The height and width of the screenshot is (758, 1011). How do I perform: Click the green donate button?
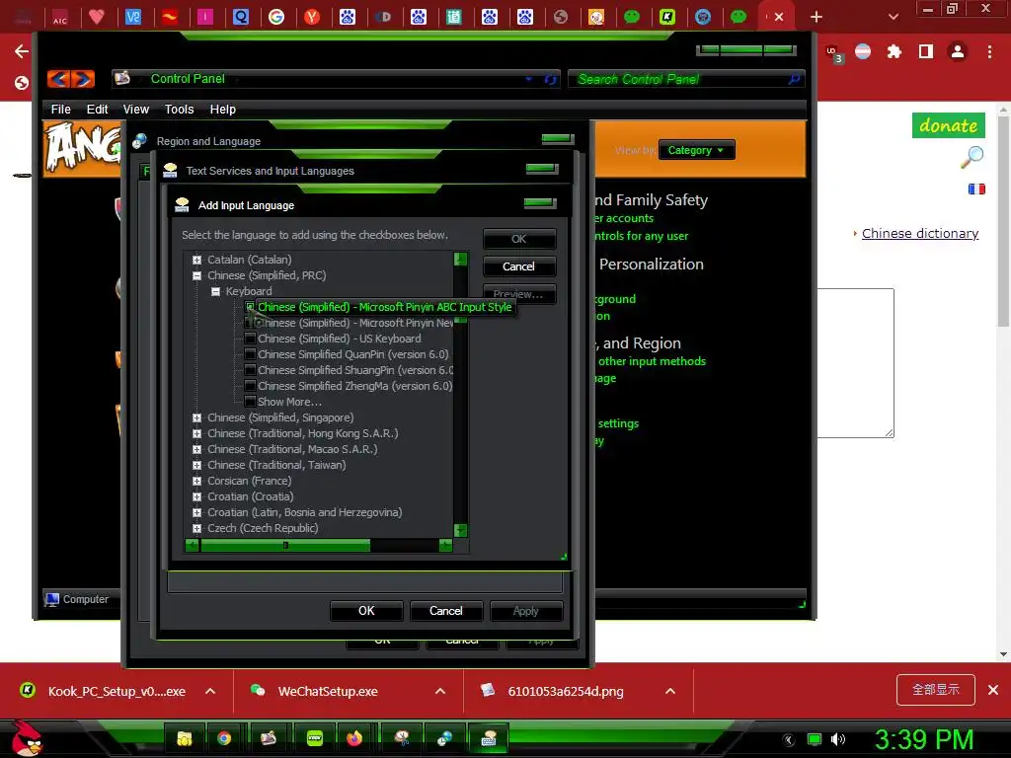(x=949, y=125)
